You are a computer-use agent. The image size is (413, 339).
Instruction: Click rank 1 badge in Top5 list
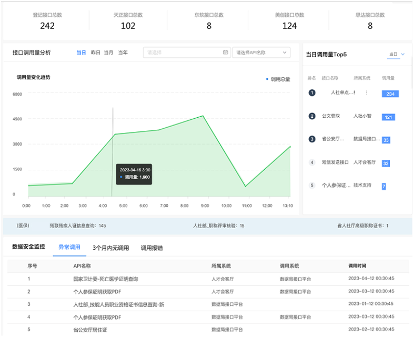312,93
